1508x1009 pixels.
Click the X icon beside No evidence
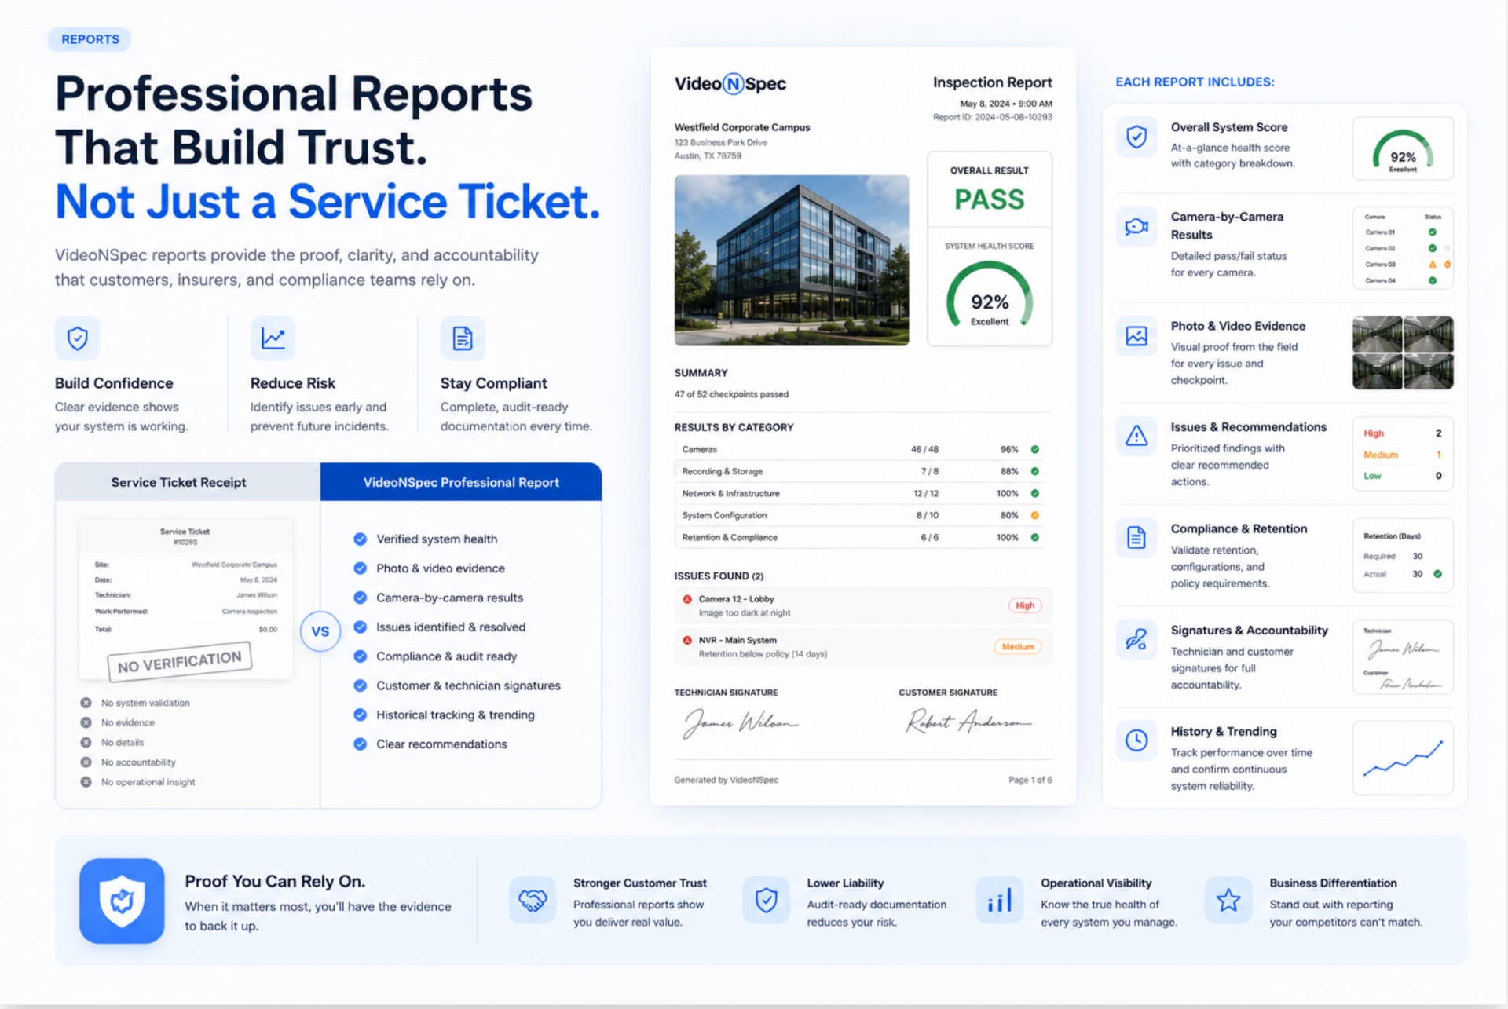[86, 722]
